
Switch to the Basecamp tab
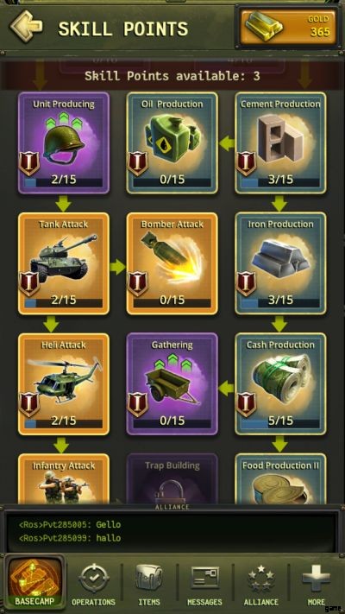33,583
